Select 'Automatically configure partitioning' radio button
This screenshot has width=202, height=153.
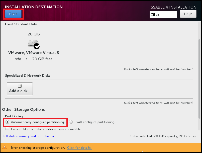[x=8, y=122]
